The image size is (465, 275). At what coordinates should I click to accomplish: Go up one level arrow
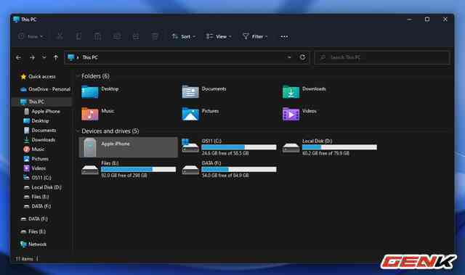[x=55, y=57]
